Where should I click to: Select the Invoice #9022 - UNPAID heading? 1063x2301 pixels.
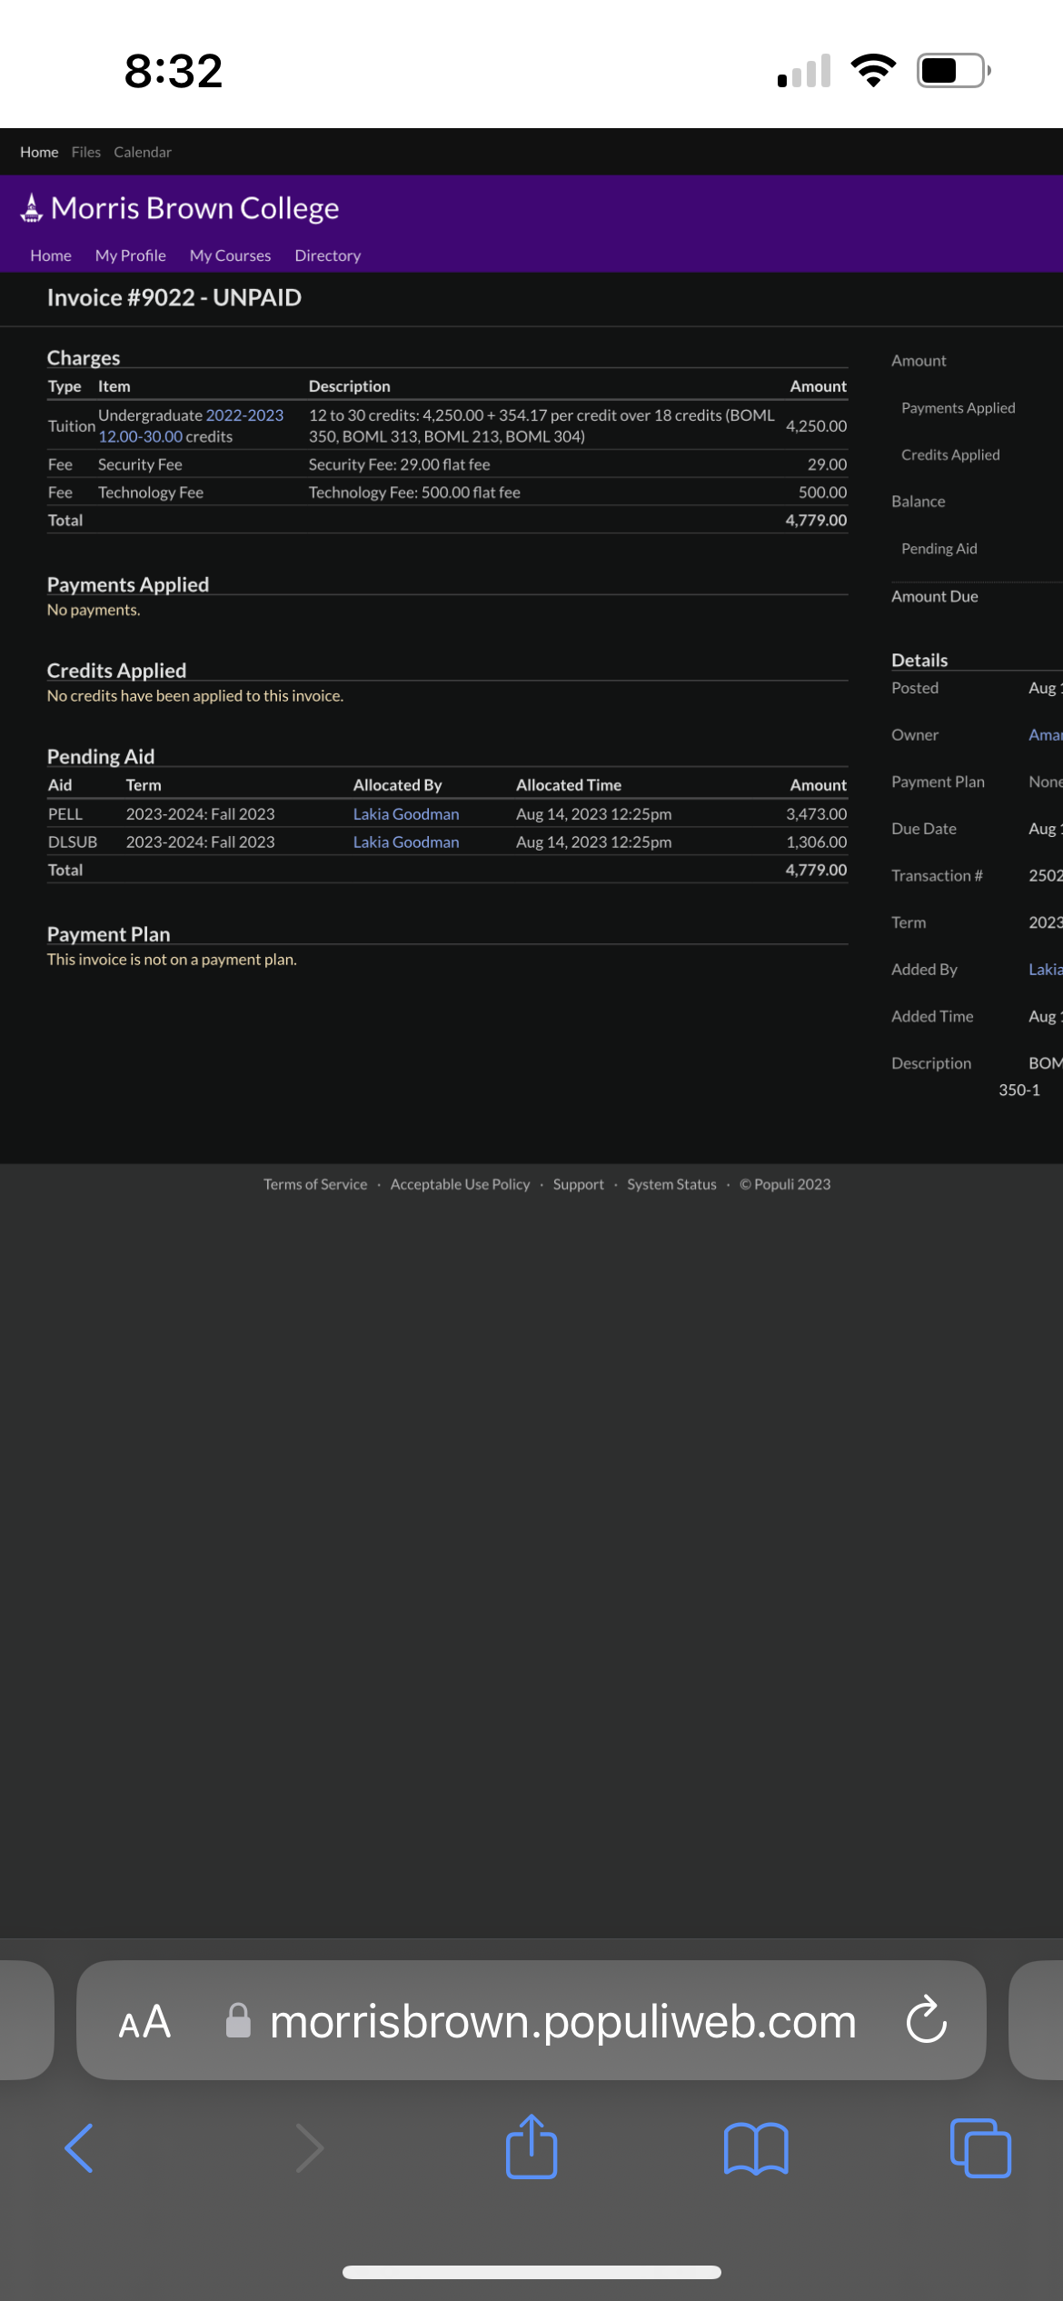coord(174,297)
